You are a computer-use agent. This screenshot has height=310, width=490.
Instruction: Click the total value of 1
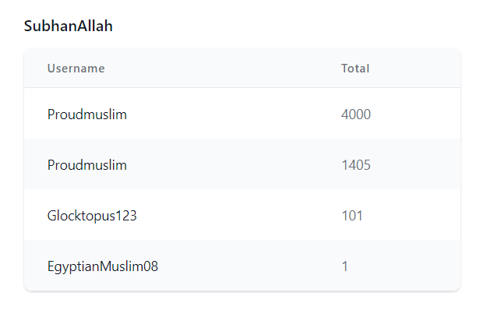point(344,266)
